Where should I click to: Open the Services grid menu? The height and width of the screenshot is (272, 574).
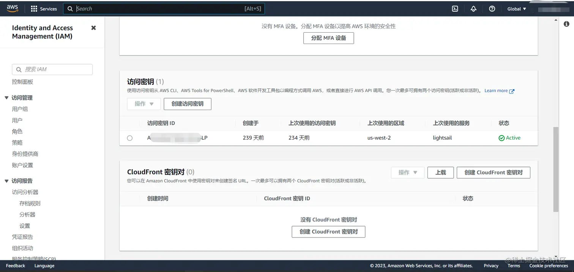pos(44,9)
